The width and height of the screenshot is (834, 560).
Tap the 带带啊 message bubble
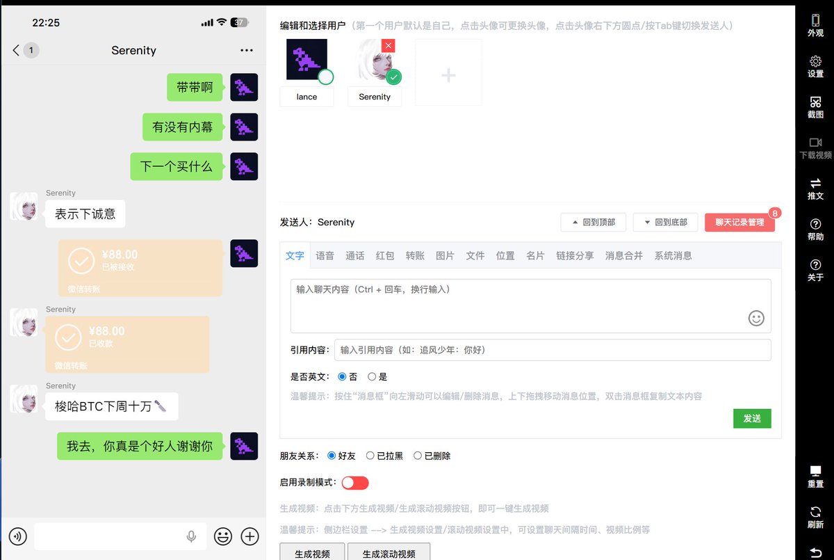(x=195, y=87)
